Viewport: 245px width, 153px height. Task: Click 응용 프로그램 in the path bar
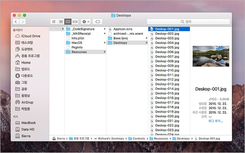[x=79, y=138]
